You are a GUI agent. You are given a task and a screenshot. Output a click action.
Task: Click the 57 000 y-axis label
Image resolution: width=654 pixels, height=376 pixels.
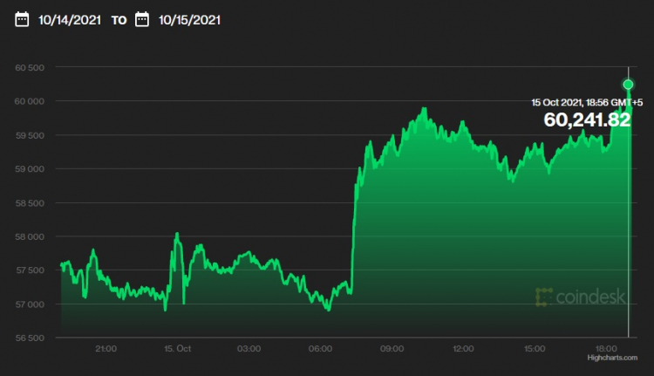coord(31,304)
